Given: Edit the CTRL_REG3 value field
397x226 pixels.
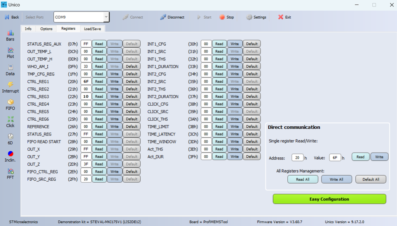Looking at the screenshot, I should click(86, 97).
